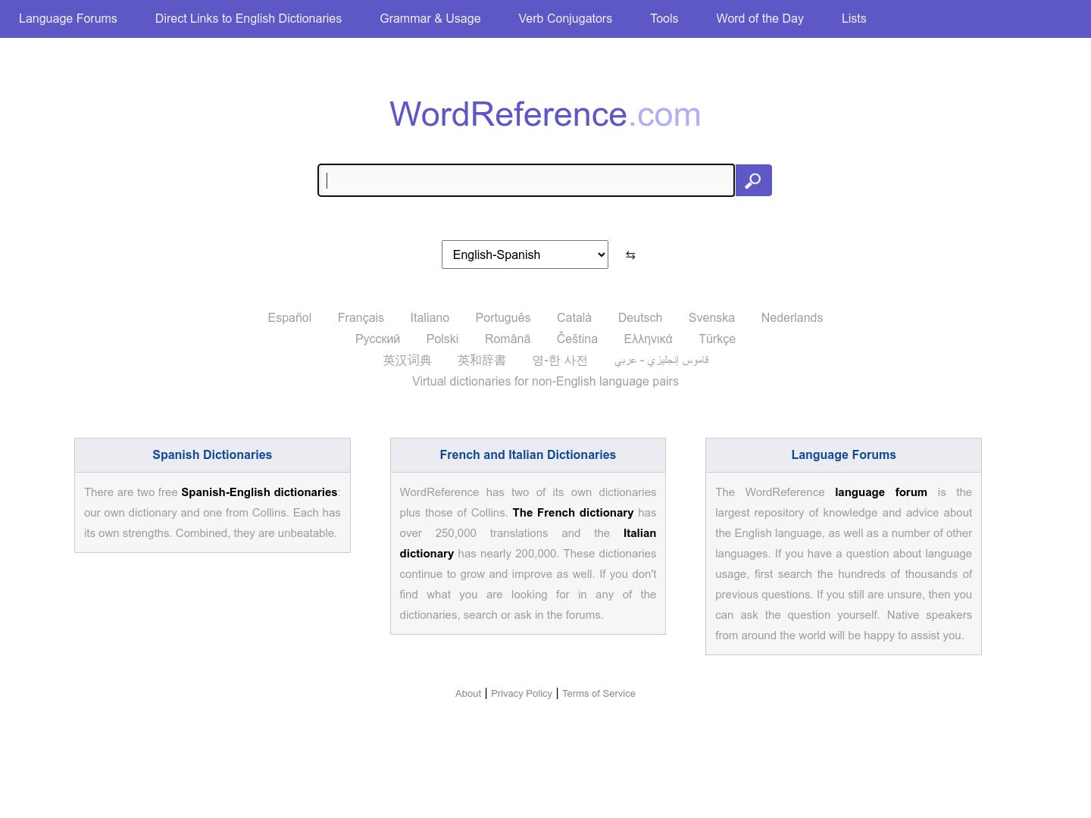
Task: Open French and Italian Dictionaries heading
Action: click(528, 454)
